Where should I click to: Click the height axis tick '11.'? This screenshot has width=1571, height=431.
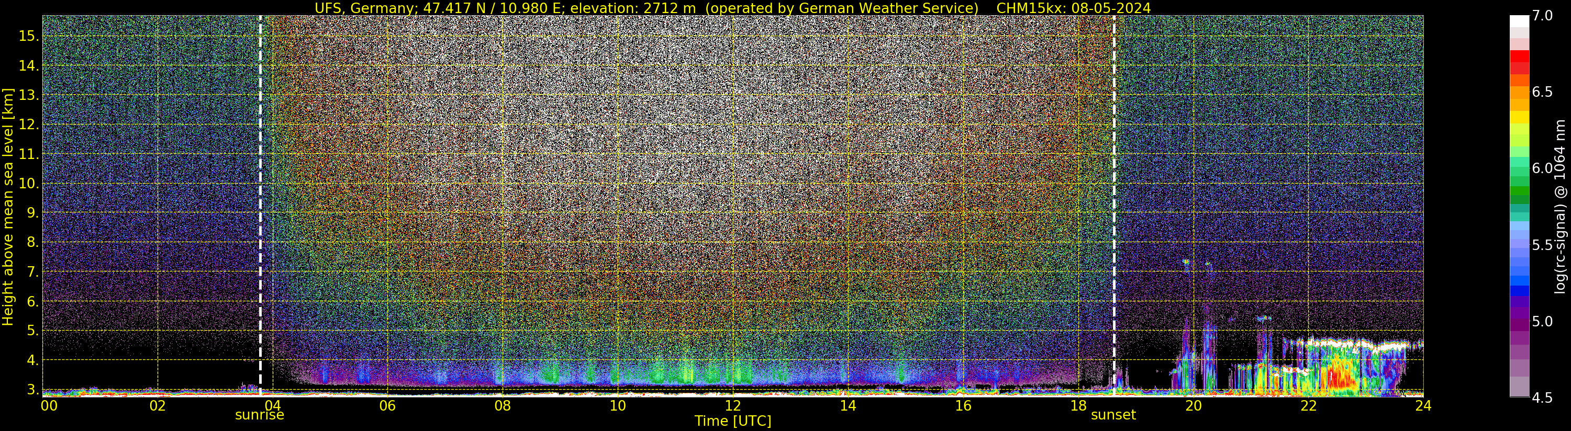(x=29, y=154)
